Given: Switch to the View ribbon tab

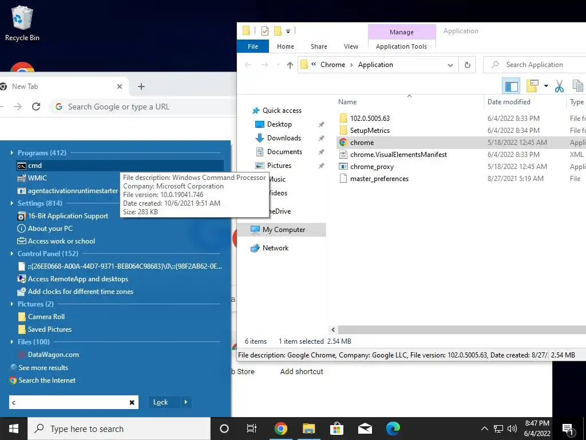Looking at the screenshot, I should point(351,46).
